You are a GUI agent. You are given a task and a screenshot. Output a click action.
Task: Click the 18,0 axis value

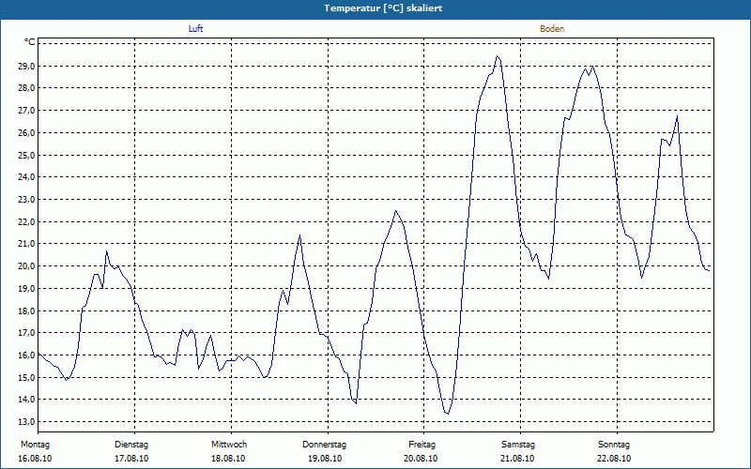(26, 310)
